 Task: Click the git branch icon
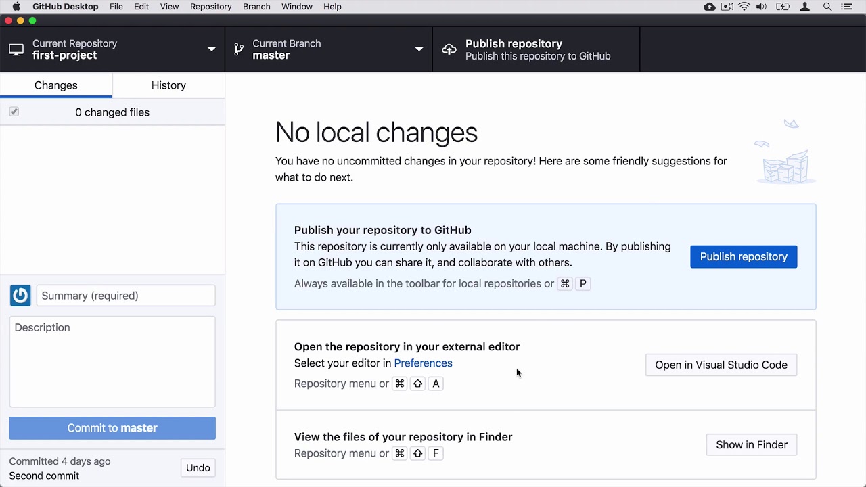point(239,49)
